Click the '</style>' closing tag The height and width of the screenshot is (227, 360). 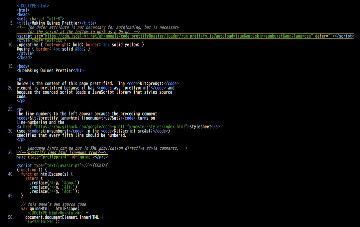tap(25, 53)
